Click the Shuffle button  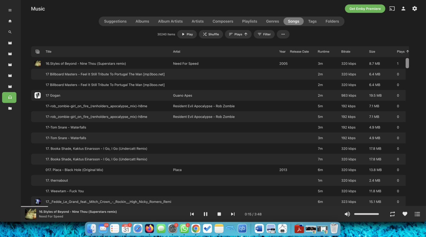[211, 34]
